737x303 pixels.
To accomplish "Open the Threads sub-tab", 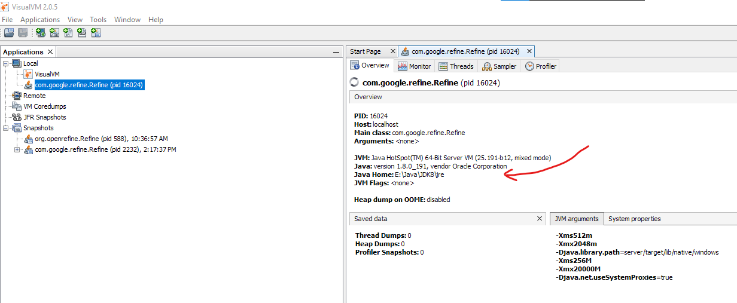I will coord(456,66).
